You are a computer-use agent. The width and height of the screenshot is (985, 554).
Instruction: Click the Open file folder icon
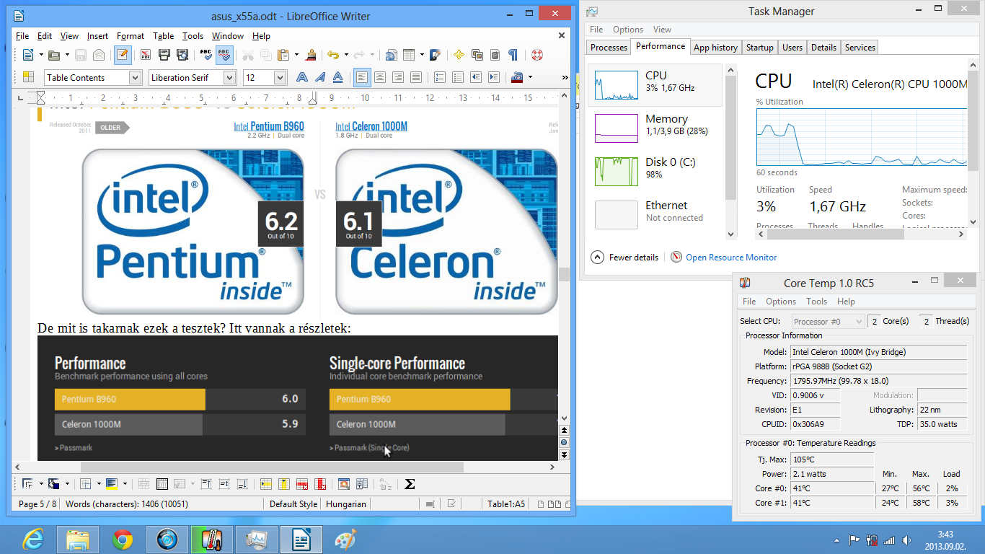[54, 55]
